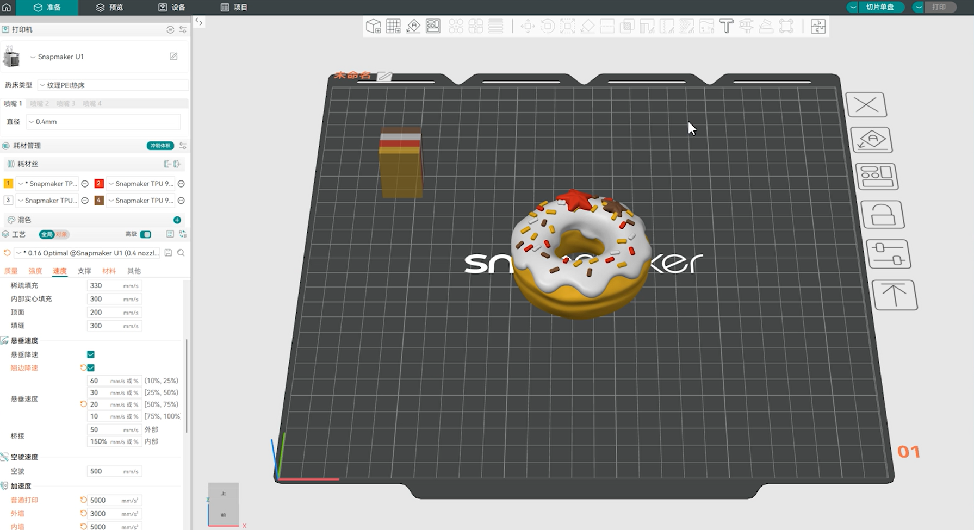Uncheck the 悬垂降速 checkbox
This screenshot has width=974, height=530.
91,354
